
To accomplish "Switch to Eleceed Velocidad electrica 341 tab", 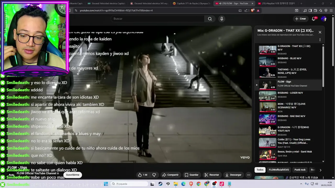I will 150,3.
